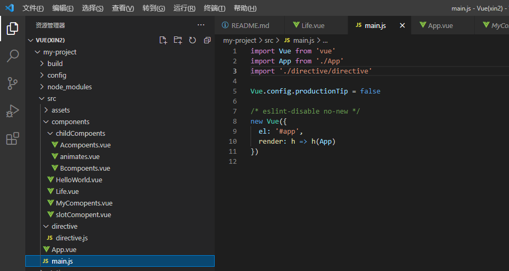Screen dimensions: 509x271
Task: Click the 'render: h => h(App)' line
Action: click(297, 142)
